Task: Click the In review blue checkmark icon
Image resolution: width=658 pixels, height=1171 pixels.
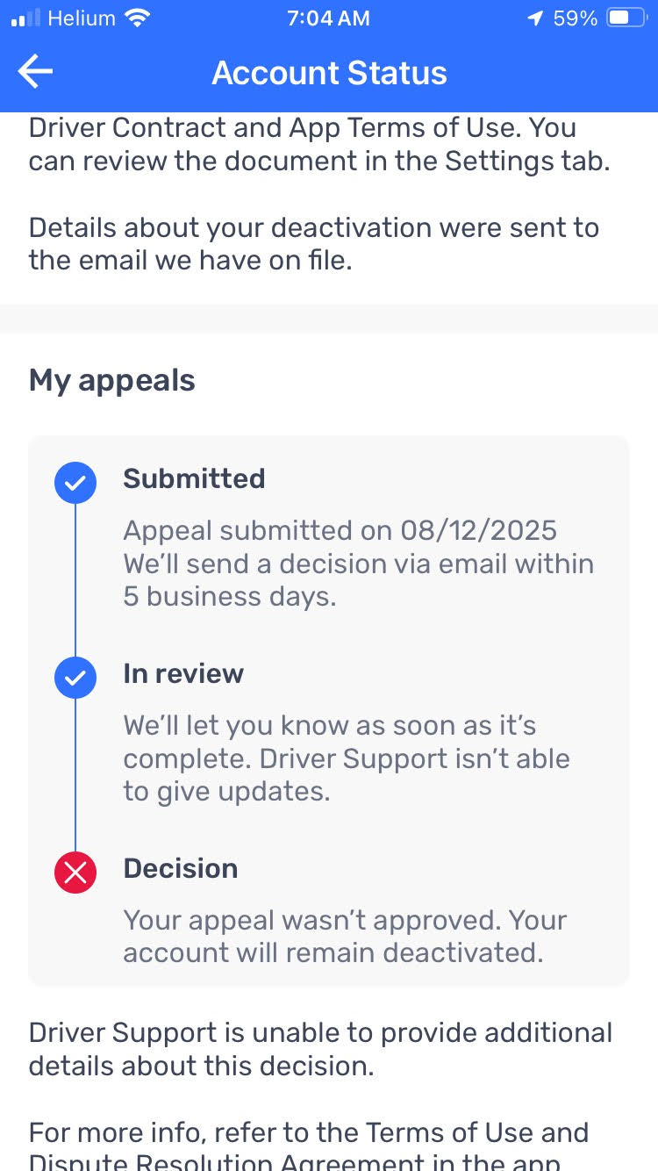Action: click(75, 678)
